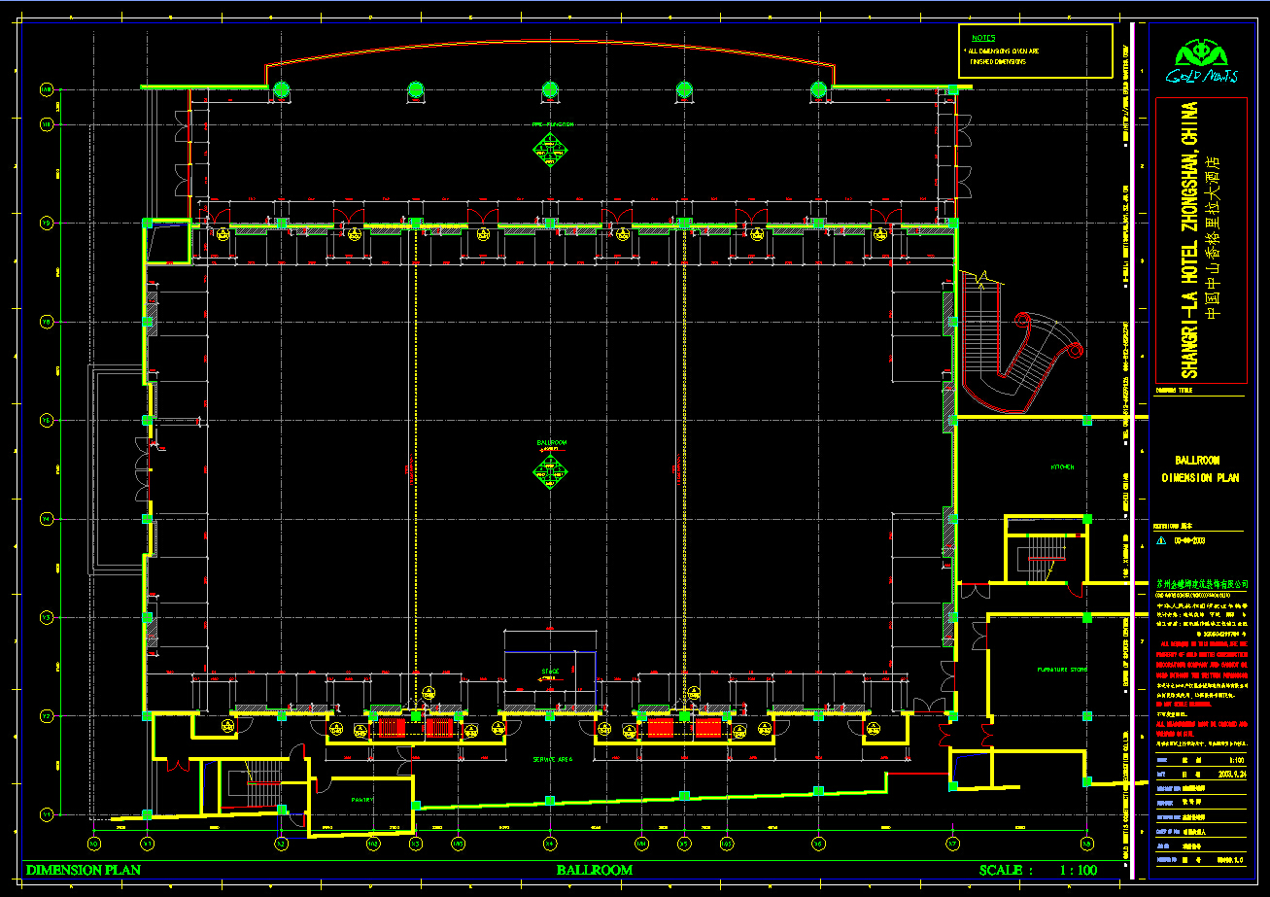Click DIMENSION PLAN in the title block
1270x897 pixels.
(x=1201, y=478)
